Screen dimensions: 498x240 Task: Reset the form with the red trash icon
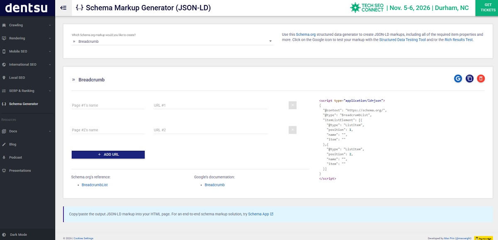click(x=481, y=78)
